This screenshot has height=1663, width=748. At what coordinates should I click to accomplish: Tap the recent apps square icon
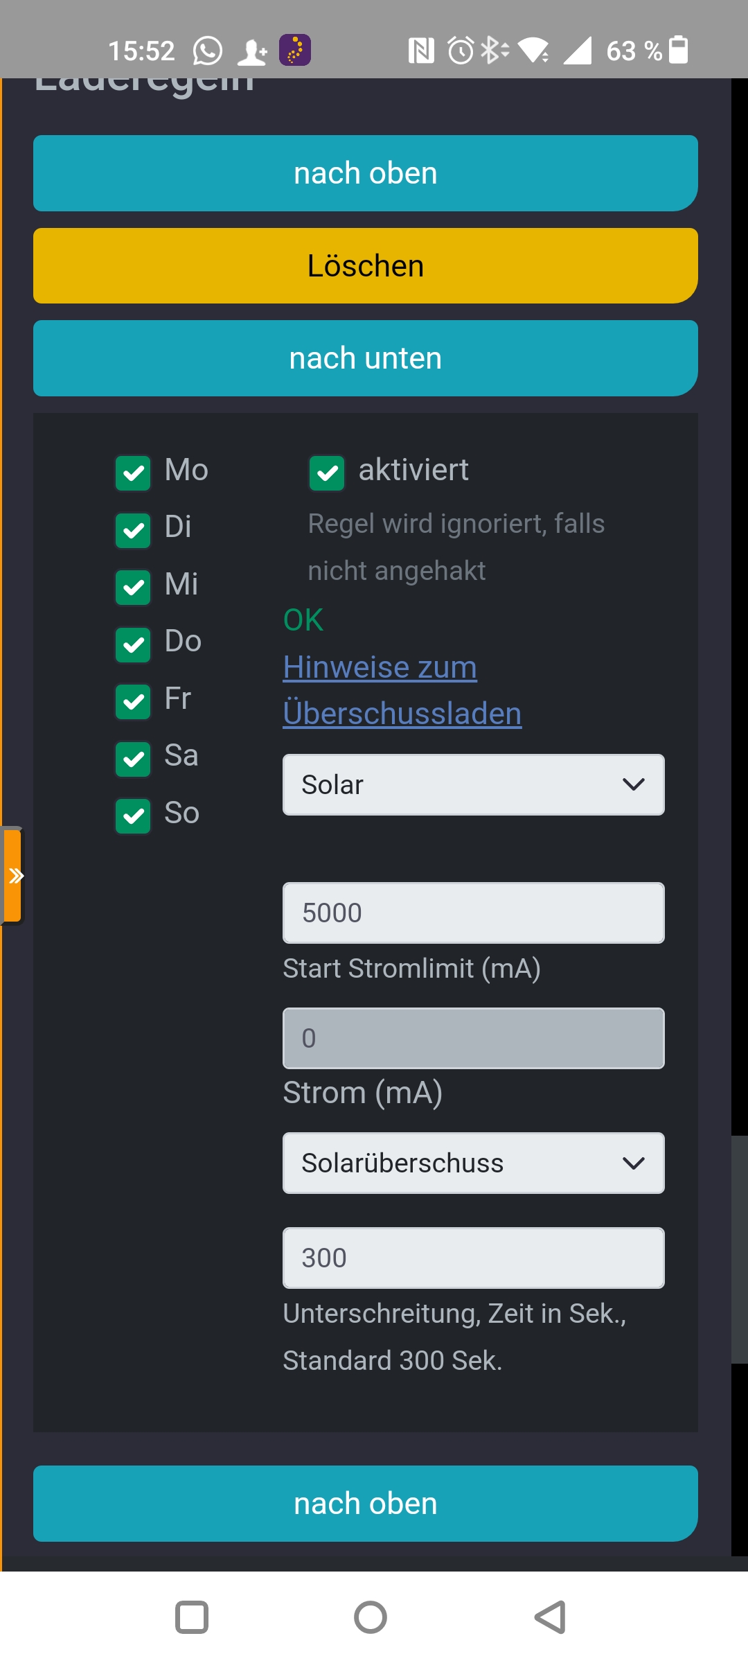[192, 1617]
